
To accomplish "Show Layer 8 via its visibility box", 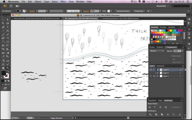I will click(151, 73).
